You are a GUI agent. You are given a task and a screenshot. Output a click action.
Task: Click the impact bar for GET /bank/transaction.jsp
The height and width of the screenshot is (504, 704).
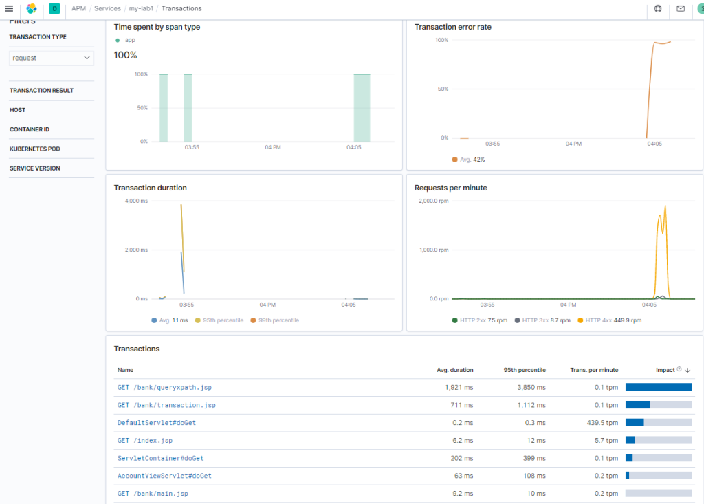tap(658, 405)
